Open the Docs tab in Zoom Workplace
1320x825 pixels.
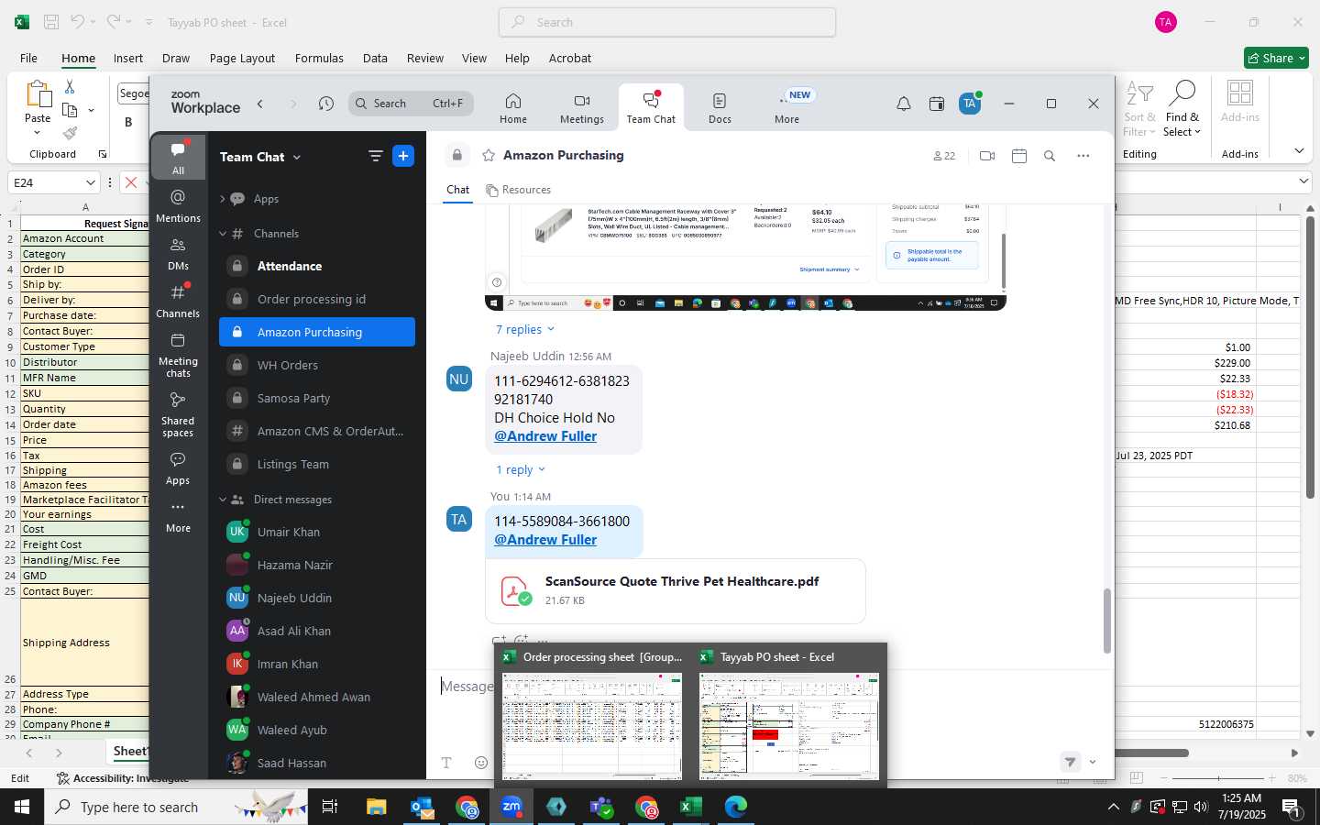point(720,108)
